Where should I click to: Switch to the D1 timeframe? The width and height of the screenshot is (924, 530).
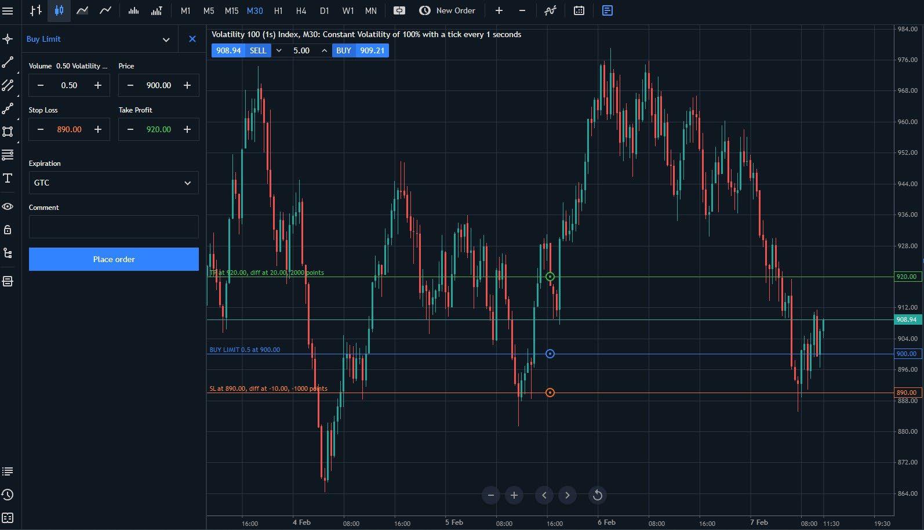click(324, 10)
